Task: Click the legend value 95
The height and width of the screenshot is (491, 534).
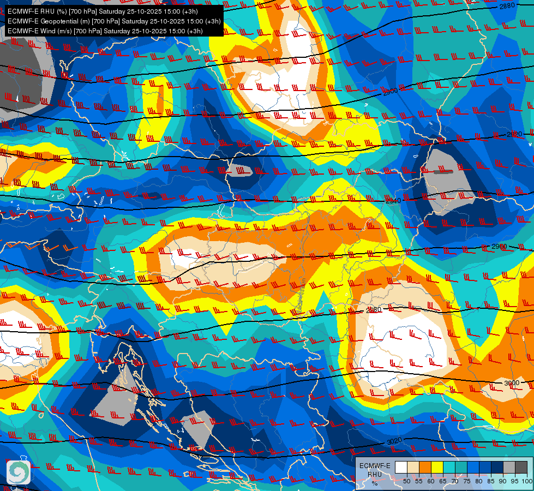Action: click(x=514, y=482)
